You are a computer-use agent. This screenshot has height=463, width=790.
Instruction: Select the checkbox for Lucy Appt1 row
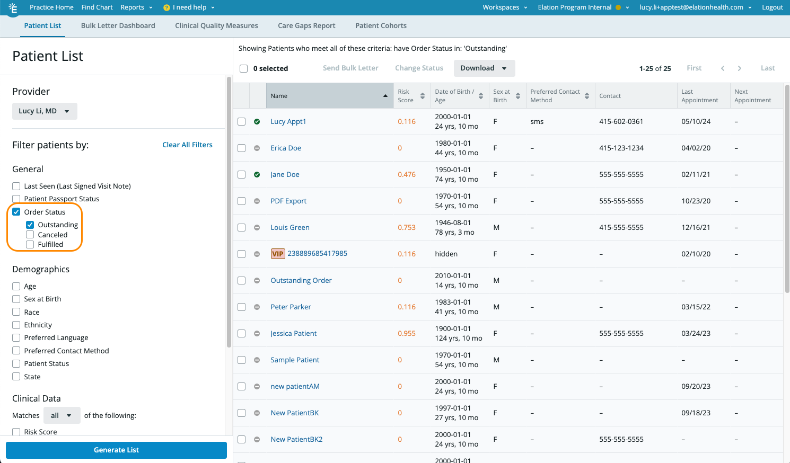(x=242, y=121)
